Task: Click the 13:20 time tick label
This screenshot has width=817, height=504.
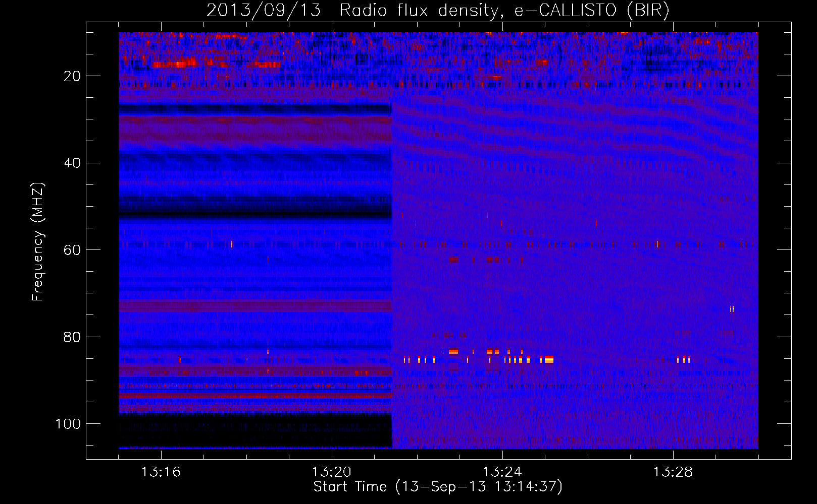Action: pyautogui.click(x=331, y=472)
